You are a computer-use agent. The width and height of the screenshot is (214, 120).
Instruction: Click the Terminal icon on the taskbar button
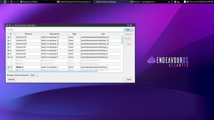[132, 2]
